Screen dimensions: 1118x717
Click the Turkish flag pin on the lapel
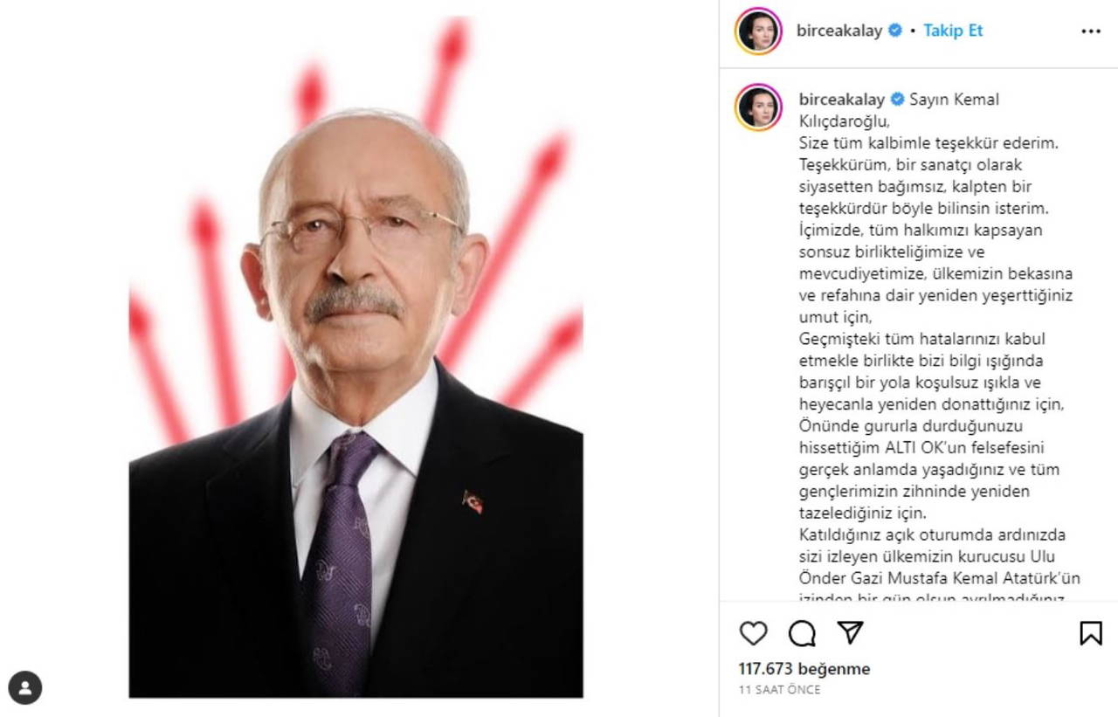click(x=473, y=501)
